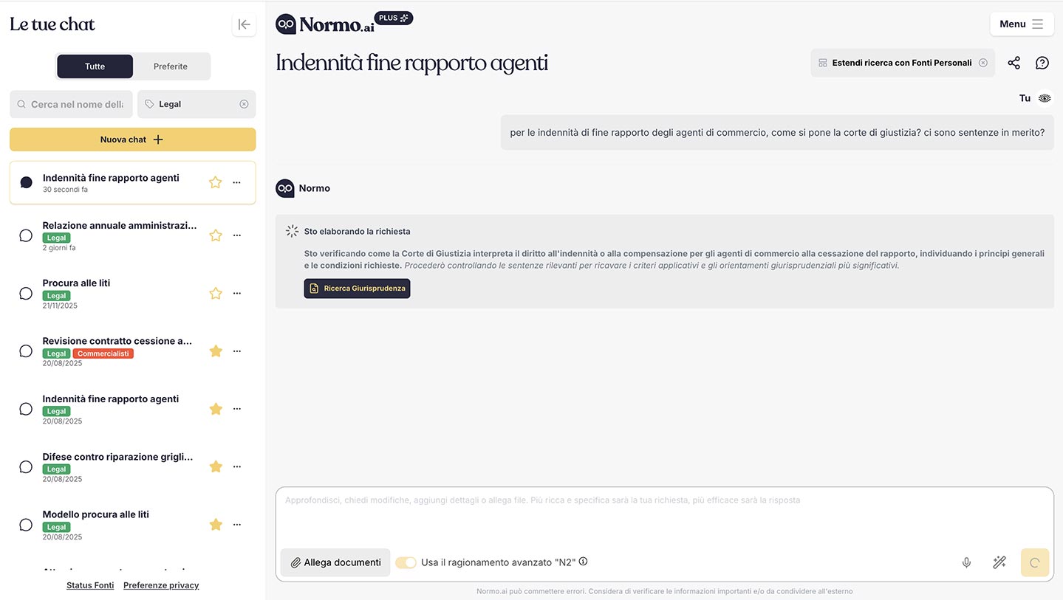
Task: Enable the ragionamento avanzato N2 toggle
Action: click(406, 562)
